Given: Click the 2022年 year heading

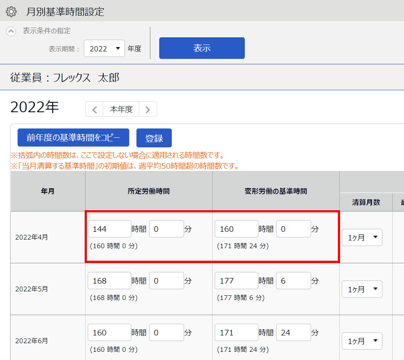Looking at the screenshot, I should (35, 107).
